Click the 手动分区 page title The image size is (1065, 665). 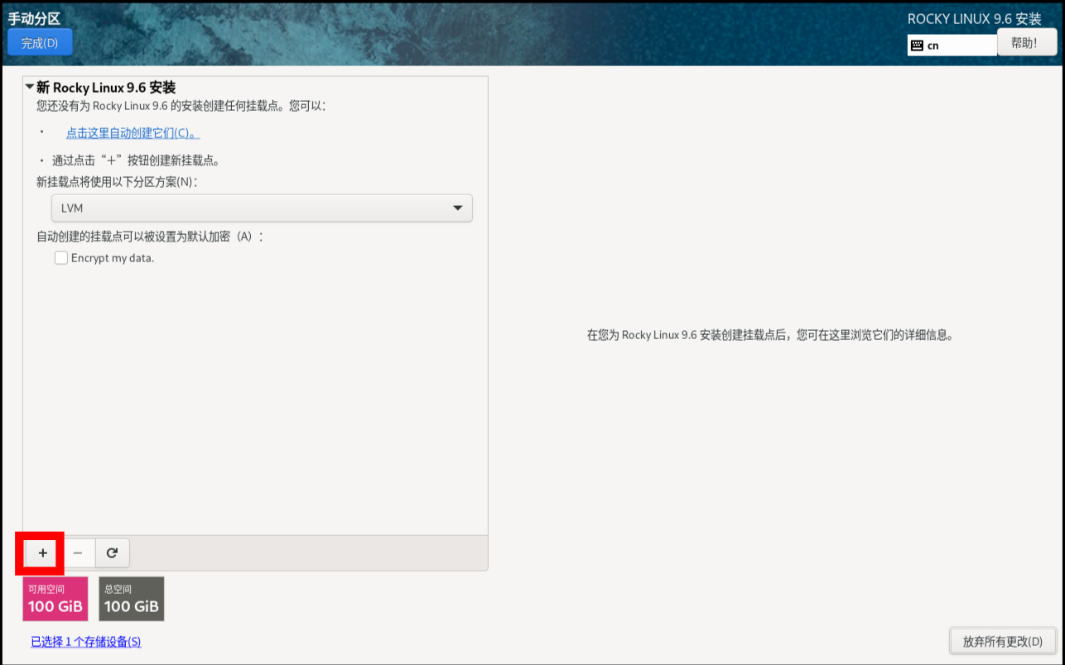click(x=34, y=18)
